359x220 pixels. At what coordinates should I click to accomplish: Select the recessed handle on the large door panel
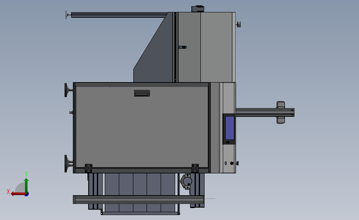142,93
